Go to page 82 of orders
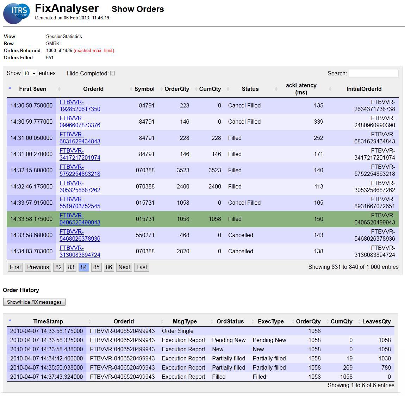Image resolution: width=405 pixels, height=396 pixels. pos(58,267)
